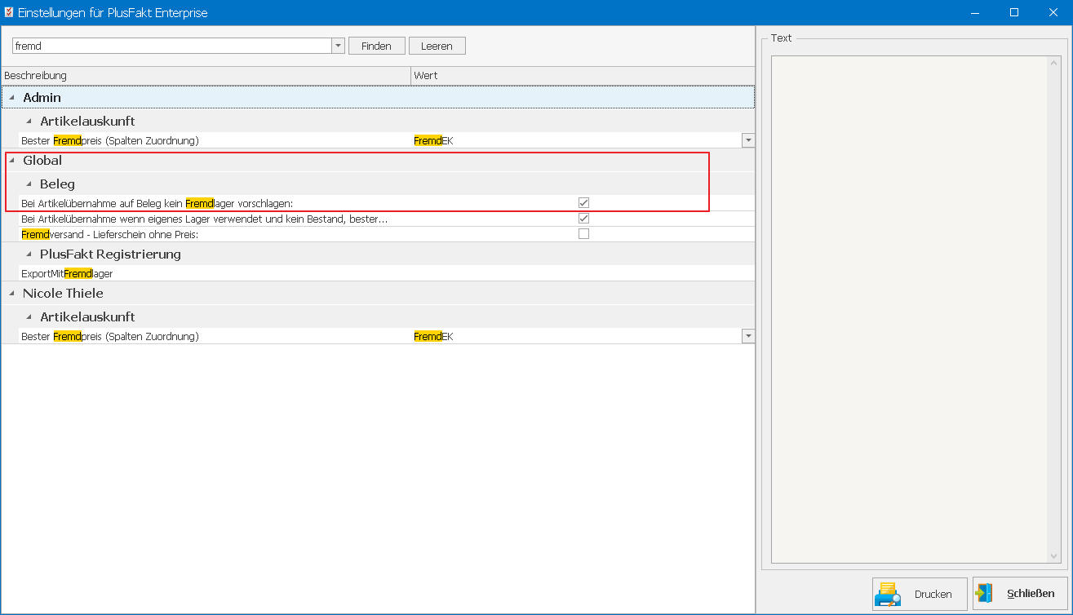This screenshot has height=615, width=1073.
Task: Collapse Artikelauskunft under Admin
Action: [x=29, y=122]
